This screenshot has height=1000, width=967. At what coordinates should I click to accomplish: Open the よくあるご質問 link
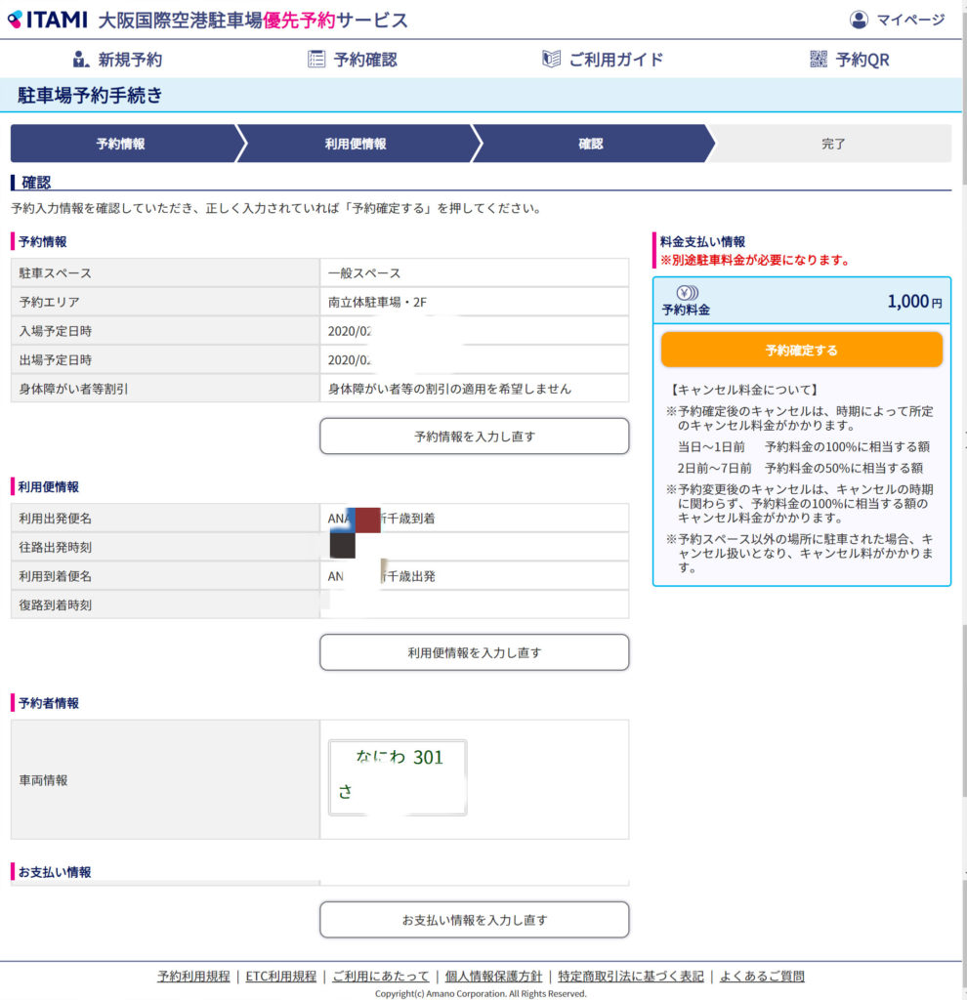point(762,977)
